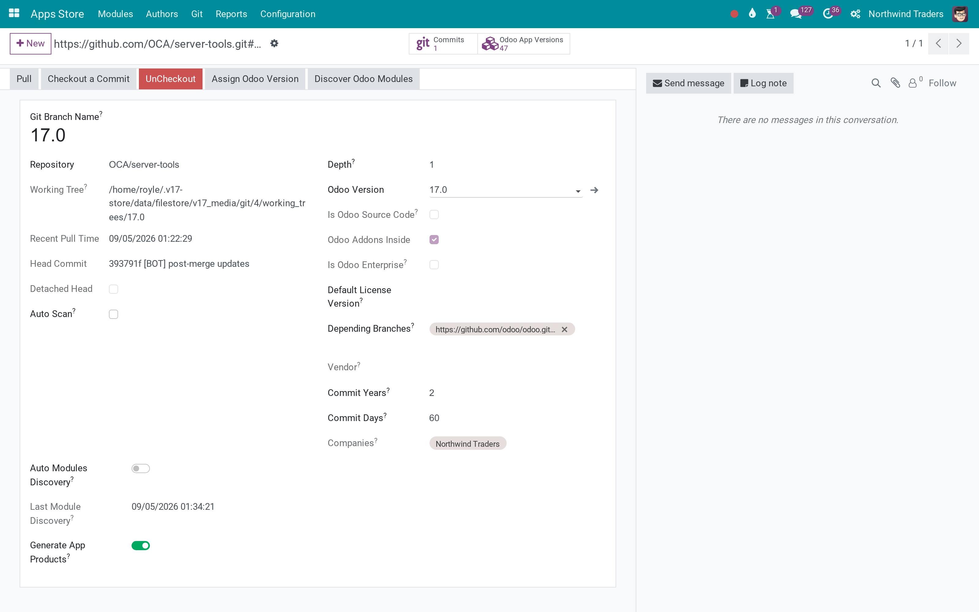This screenshot has height=612, width=979.
Task: Open the main apps grid menu
Action: click(x=14, y=14)
